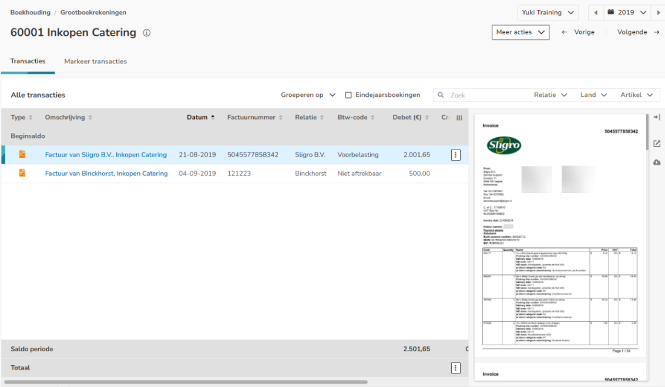Viewport: 665px width, 387px height.
Task: Open the Artikel filter dropdown
Action: click(637, 95)
